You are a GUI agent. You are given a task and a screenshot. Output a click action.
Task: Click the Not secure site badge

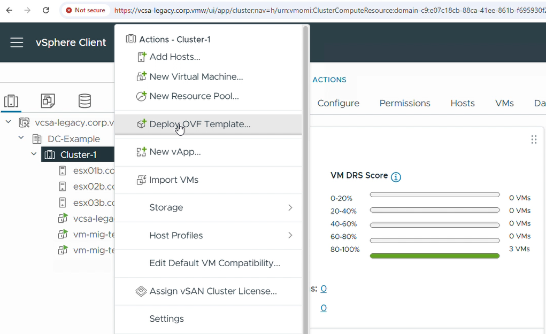86,10
